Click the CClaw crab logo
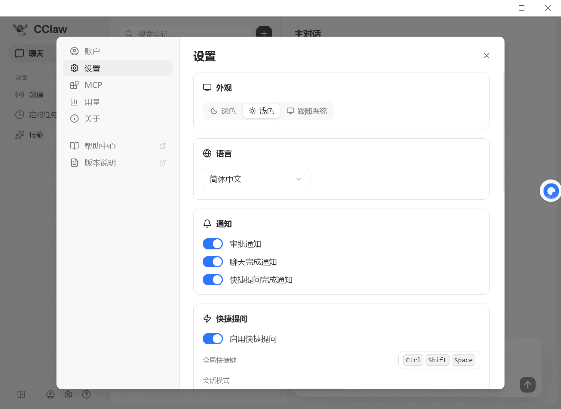The height and width of the screenshot is (409, 561). point(20,29)
